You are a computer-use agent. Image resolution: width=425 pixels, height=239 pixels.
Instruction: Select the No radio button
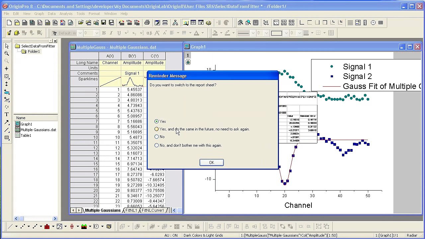tap(156, 137)
